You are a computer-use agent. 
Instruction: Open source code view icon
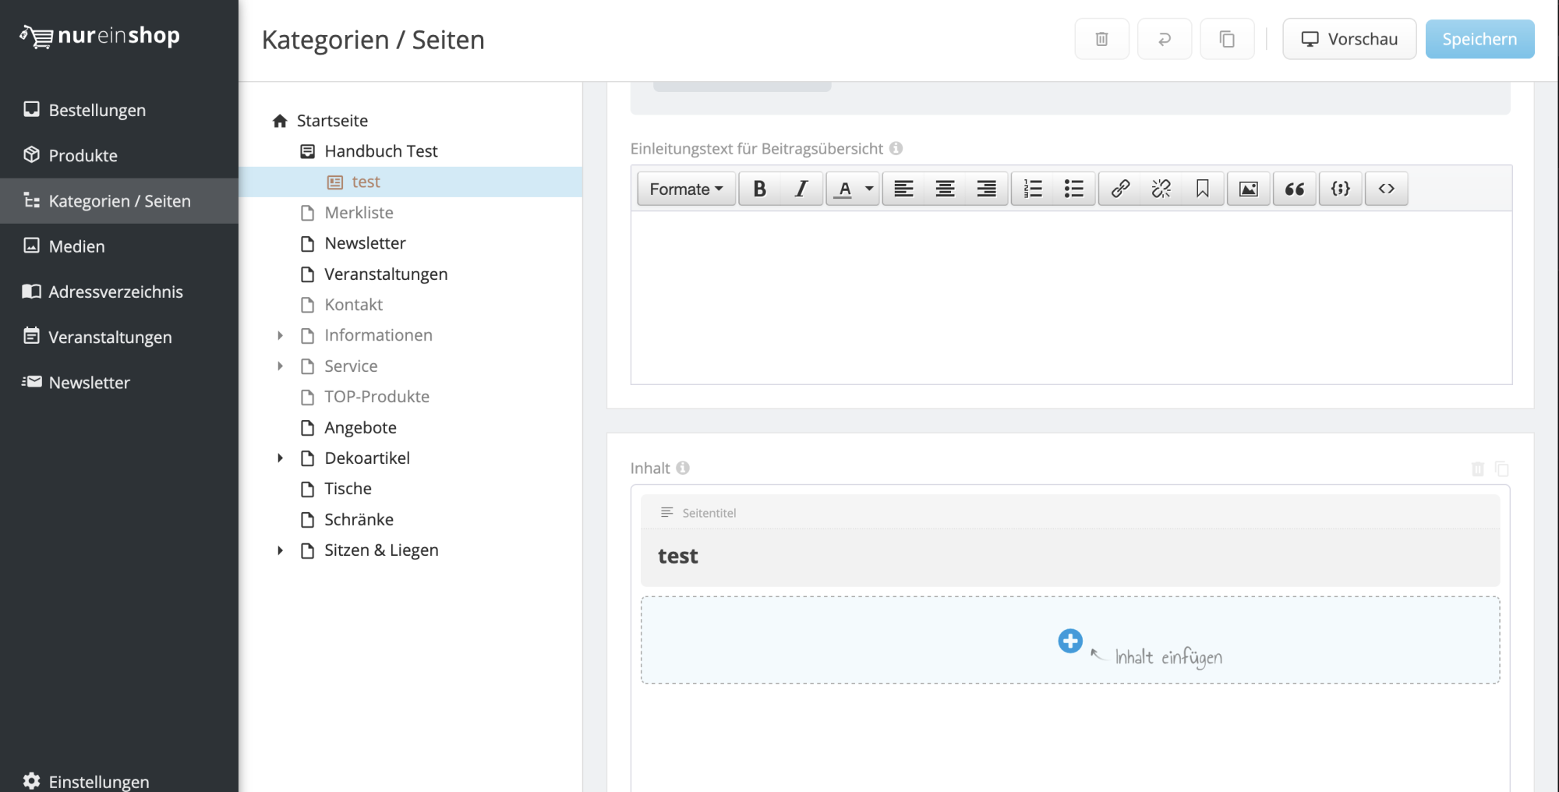1386,189
